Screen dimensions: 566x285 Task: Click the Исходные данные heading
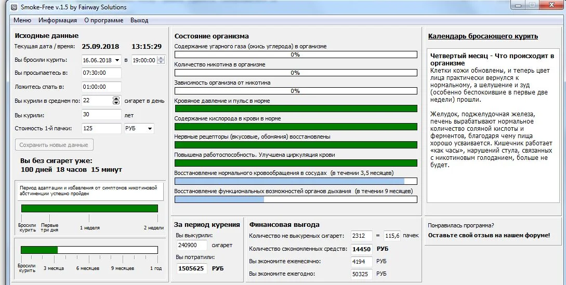point(47,36)
